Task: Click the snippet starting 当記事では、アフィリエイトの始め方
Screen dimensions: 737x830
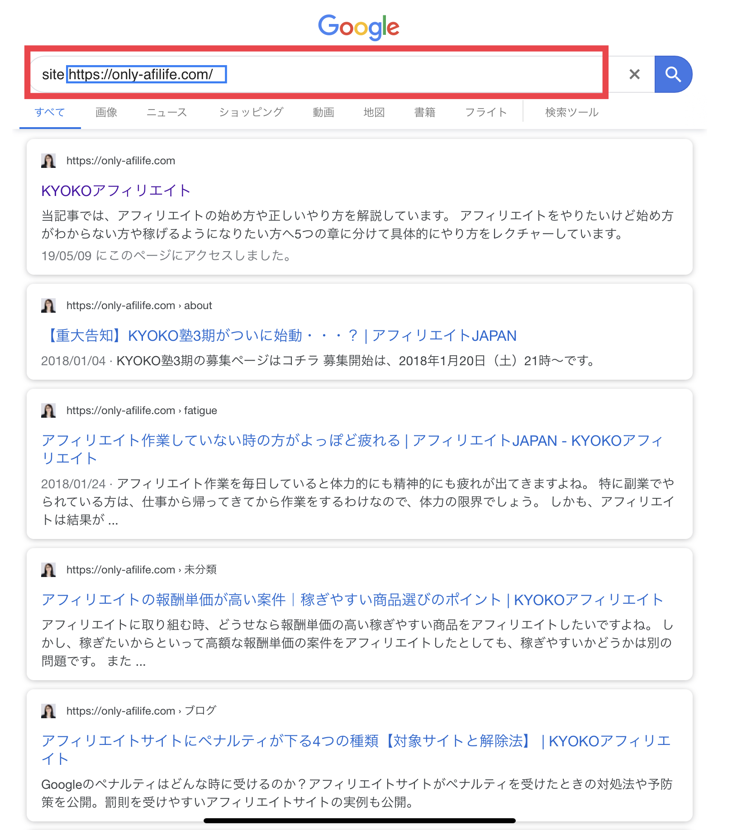Action: [x=357, y=225]
